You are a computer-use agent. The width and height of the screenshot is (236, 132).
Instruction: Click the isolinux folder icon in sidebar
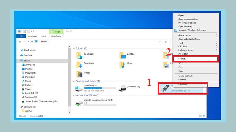pos(23,111)
